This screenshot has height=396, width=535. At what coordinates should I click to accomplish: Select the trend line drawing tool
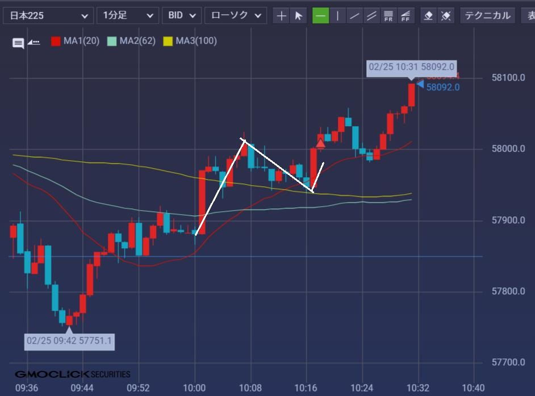(x=355, y=16)
